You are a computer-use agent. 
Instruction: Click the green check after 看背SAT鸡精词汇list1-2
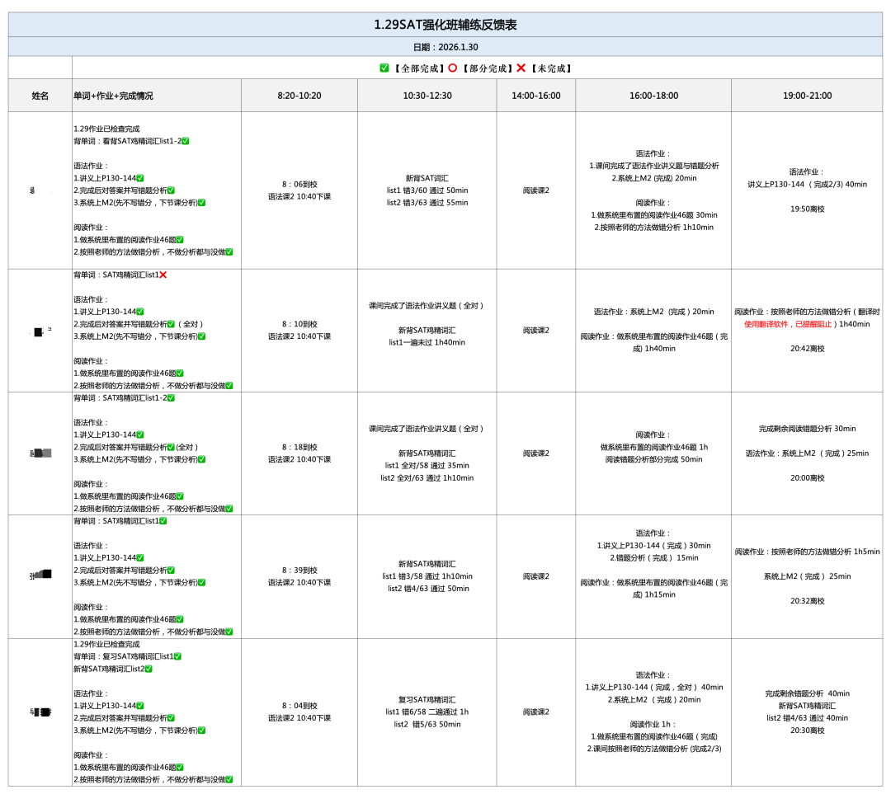tap(186, 141)
